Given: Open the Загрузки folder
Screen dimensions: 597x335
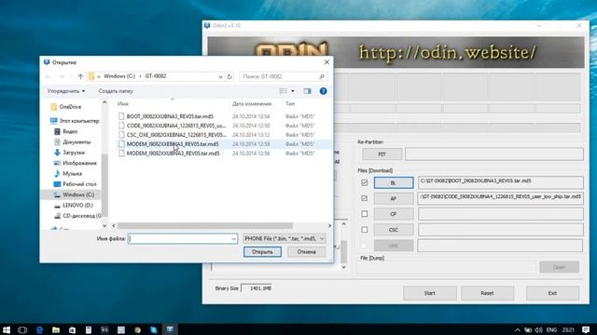Looking at the screenshot, I should (x=69, y=153).
